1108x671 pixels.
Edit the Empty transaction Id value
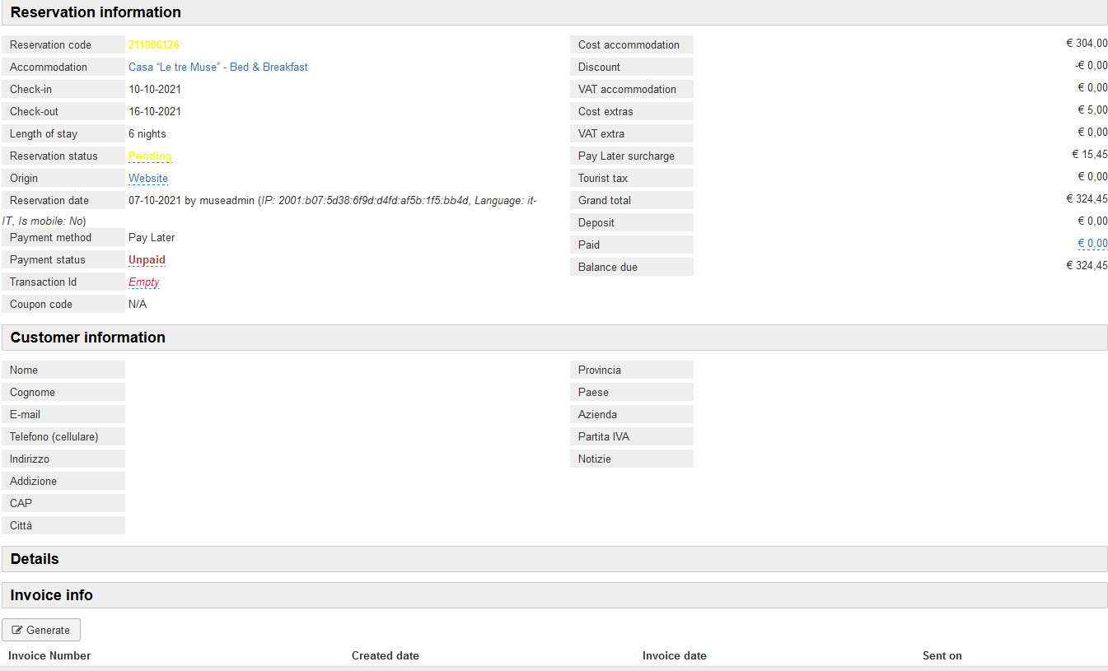point(143,282)
